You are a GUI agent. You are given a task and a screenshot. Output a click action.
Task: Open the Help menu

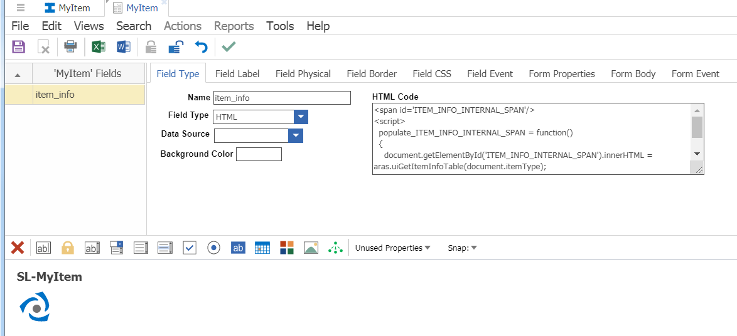(x=318, y=26)
